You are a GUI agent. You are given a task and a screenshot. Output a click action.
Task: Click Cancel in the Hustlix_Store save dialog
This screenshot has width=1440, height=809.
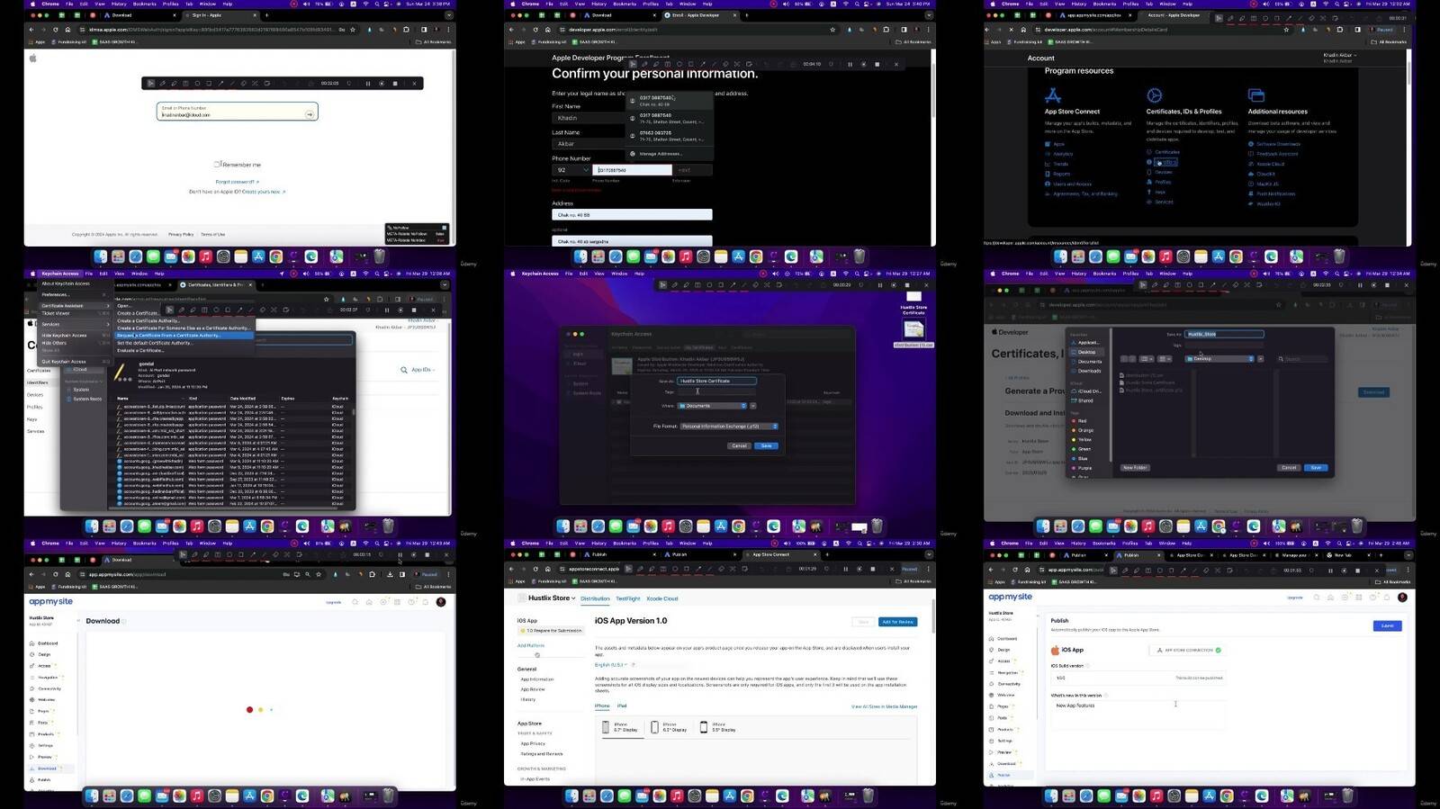[1289, 468]
